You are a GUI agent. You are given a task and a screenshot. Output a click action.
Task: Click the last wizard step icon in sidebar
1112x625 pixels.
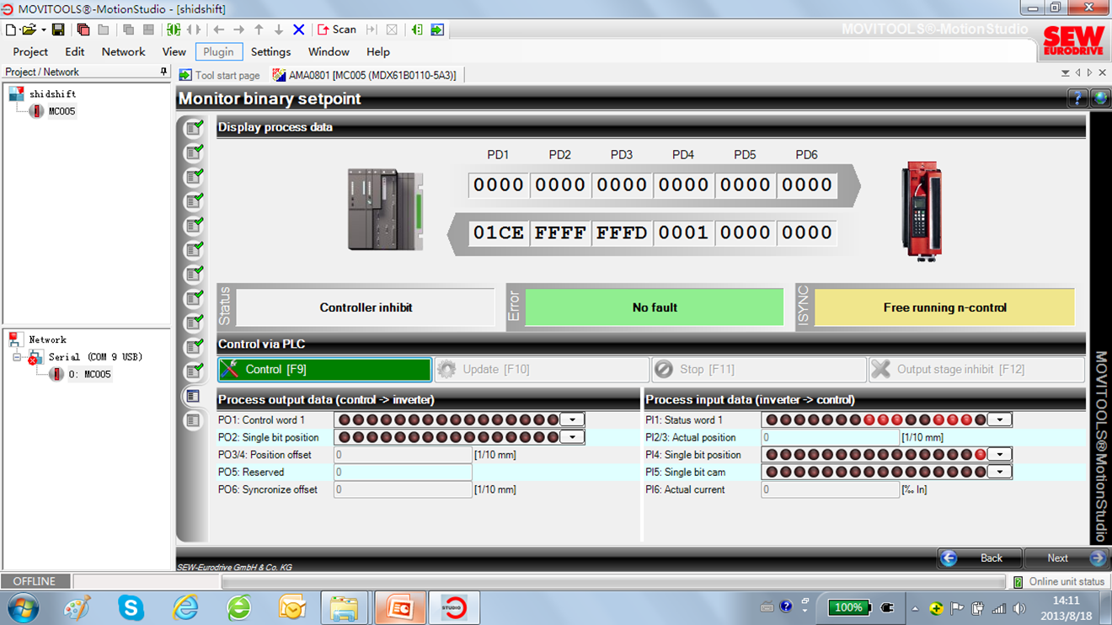coord(194,419)
